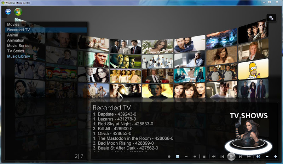Open thumbnail of gray-haired man leaning back

(x=190, y=59)
